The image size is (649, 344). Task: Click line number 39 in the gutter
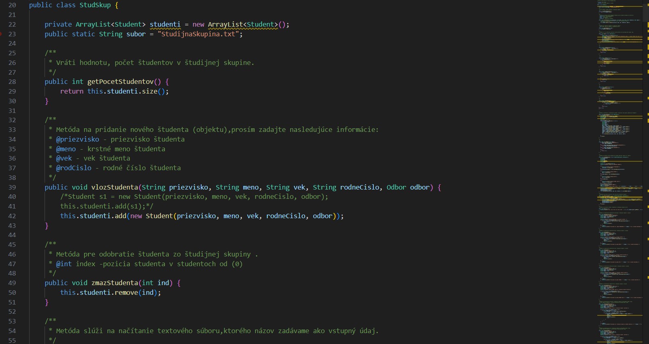click(12, 187)
